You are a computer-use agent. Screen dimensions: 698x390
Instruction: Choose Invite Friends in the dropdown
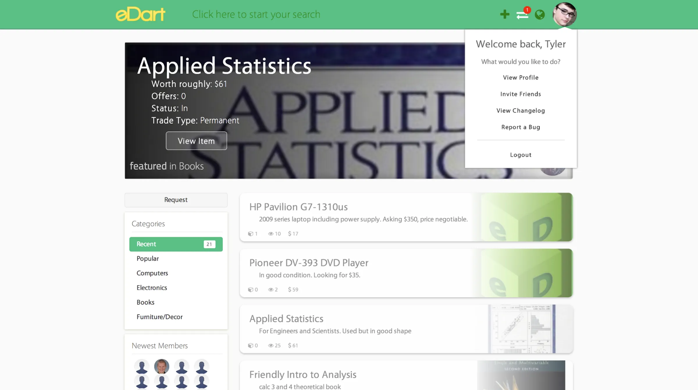pyautogui.click(x=521, y=94)
